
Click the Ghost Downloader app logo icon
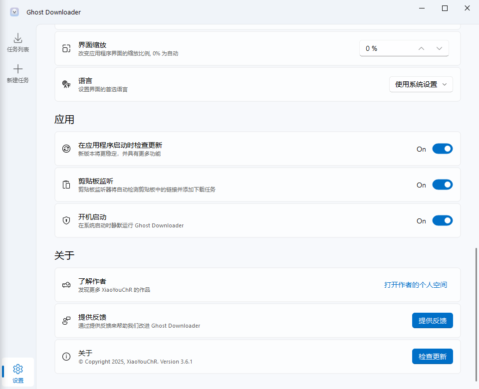[14, 12]
